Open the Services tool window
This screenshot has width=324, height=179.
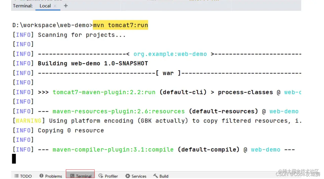[136, 176]
